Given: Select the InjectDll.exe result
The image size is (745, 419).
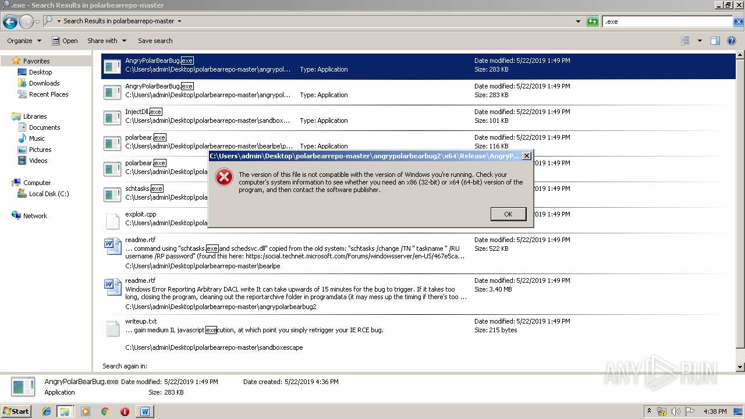Looking at the screenshot, I should pos(418,118).
